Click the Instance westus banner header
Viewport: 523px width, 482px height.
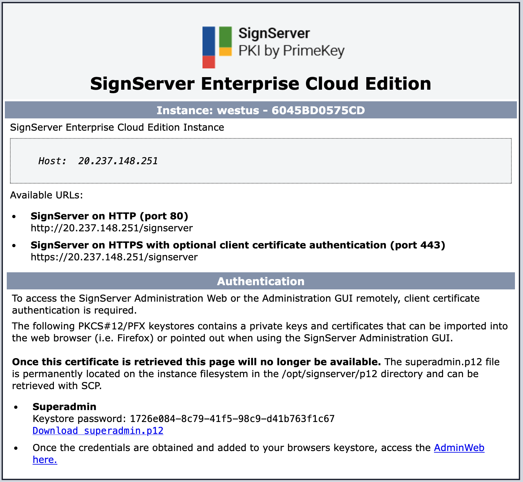tap(261, 110)
